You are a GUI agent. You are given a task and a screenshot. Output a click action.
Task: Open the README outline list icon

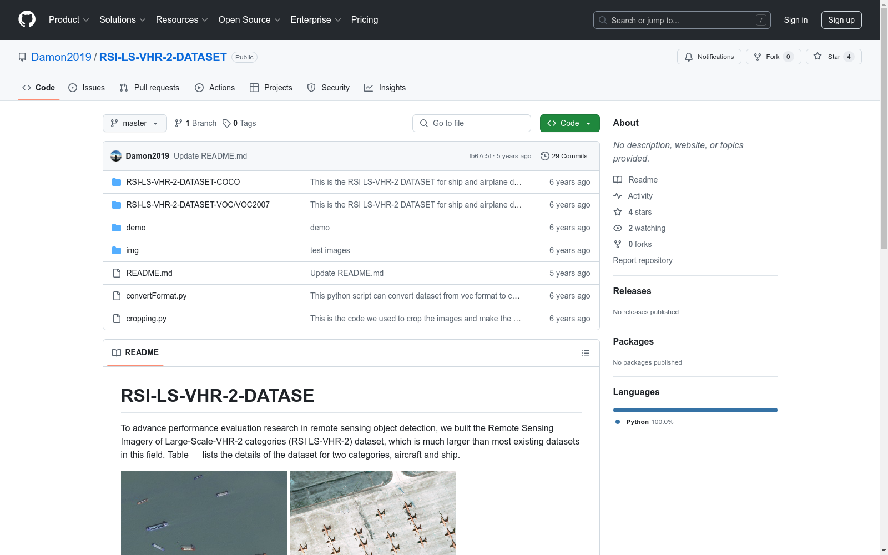pyautogui.click(x=585, y=353)
